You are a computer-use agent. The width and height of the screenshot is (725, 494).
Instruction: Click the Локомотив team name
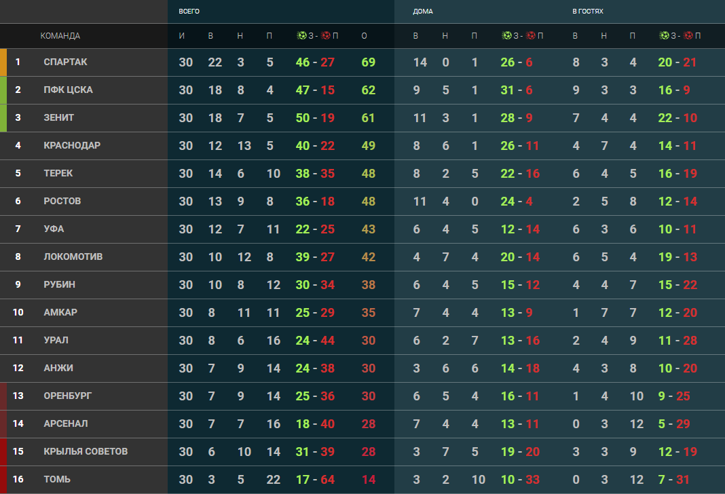73,256
